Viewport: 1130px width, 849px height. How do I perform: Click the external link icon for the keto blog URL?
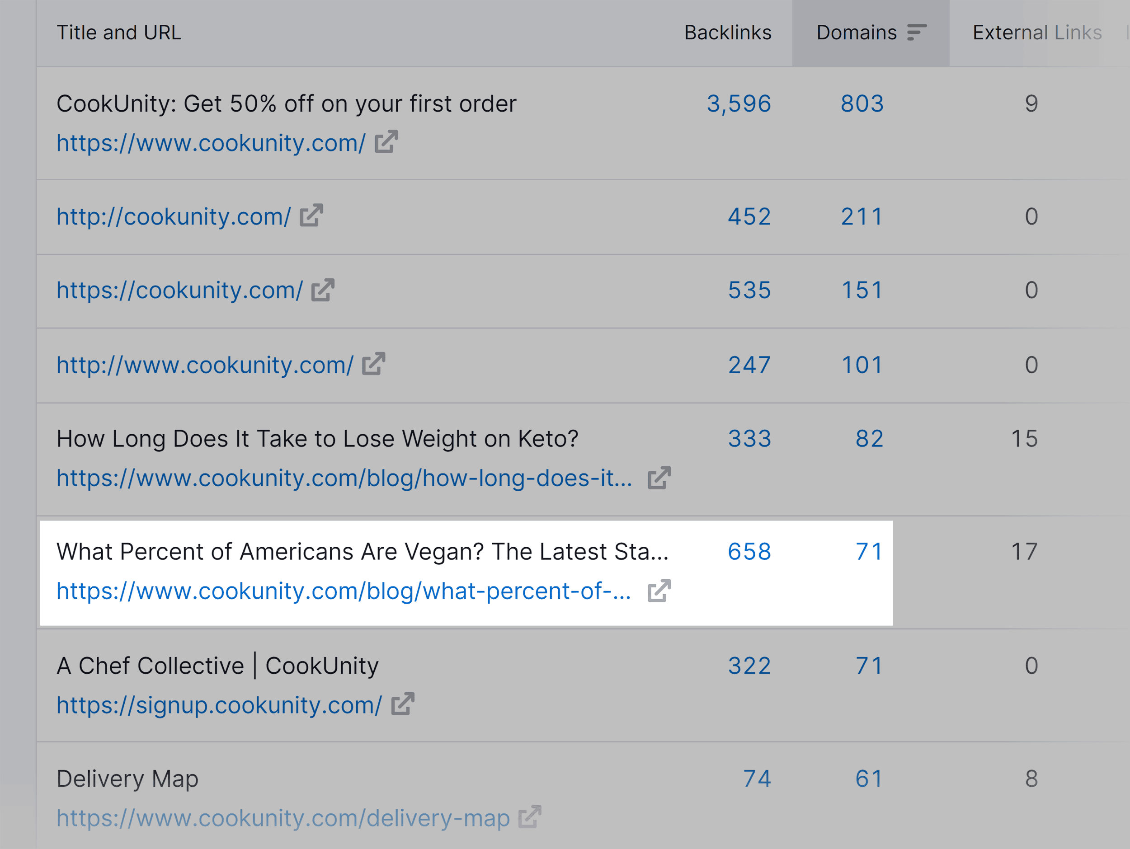point(659,478)
